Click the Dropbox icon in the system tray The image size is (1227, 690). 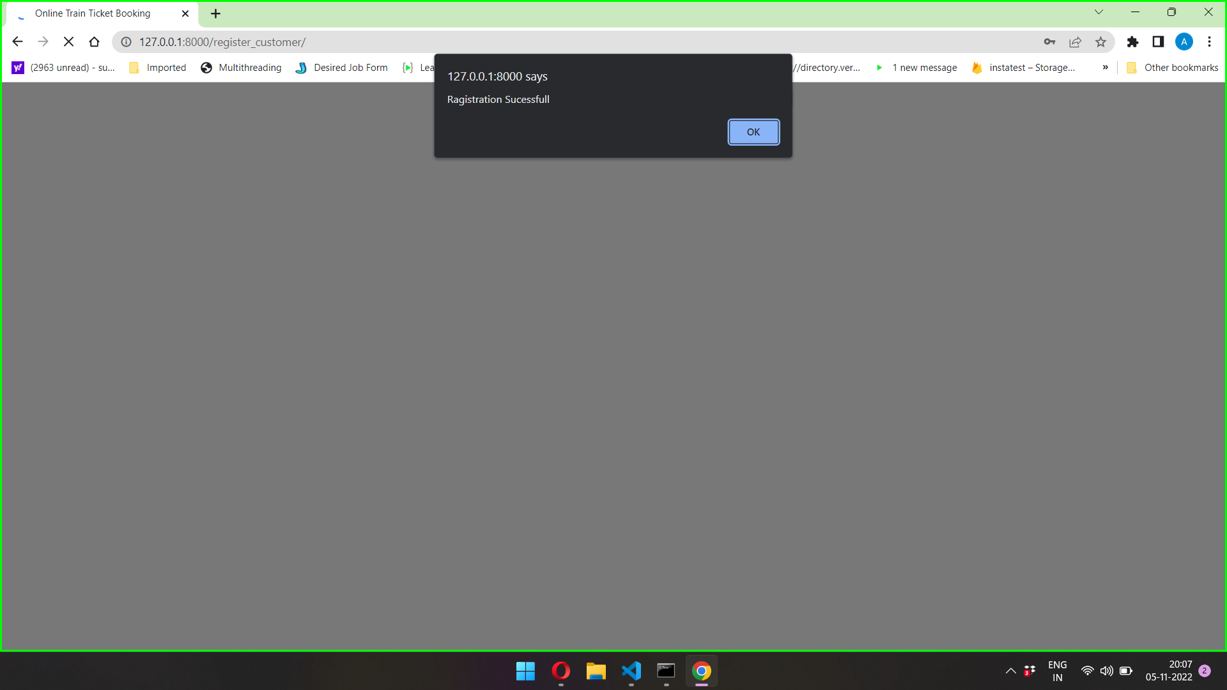pos(1030,671)
